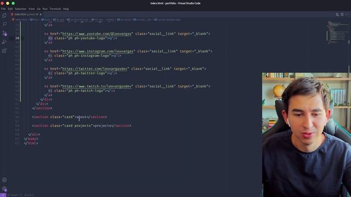This screenshot has height=197, width=351.
Task: Click 'social__link' on the instagram link line
Action: coord(164,51)
